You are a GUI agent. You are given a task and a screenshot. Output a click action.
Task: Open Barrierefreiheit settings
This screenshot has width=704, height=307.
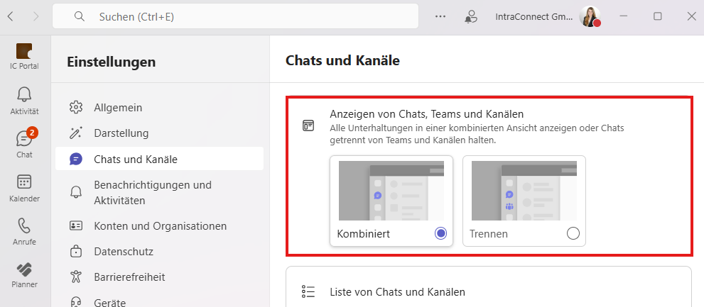[159, 277]
